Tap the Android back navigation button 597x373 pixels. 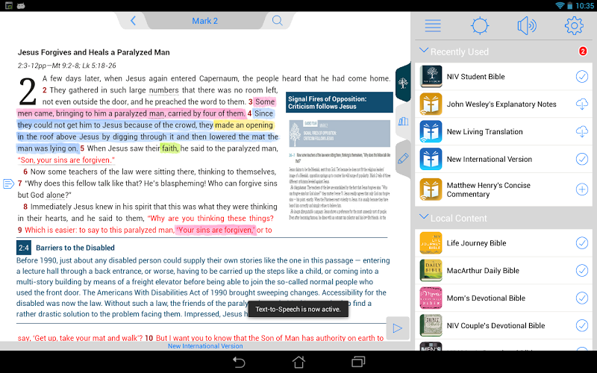[x=239, y=362]
